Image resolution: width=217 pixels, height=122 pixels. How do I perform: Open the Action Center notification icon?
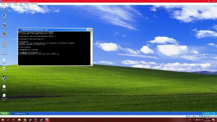(x=213, y=120)
